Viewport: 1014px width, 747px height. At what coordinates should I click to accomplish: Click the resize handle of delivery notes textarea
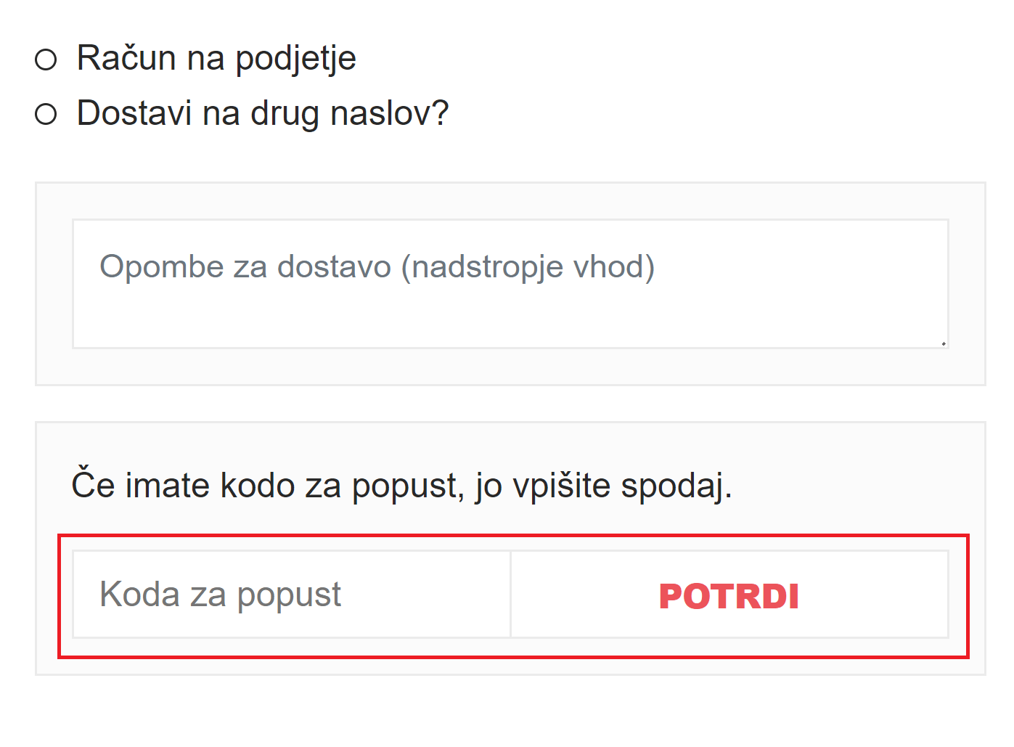(x=943, y=343)
